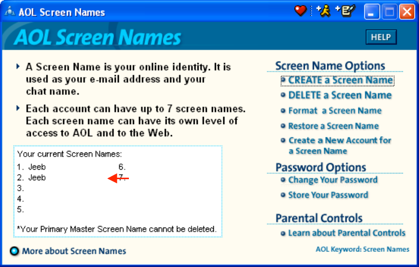Click the AOL Keyword: Screen Names text
Screen dimensions: 419x267
click(x=362, y=249)
